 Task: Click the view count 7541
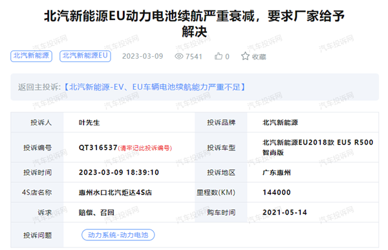click(194, 57)
